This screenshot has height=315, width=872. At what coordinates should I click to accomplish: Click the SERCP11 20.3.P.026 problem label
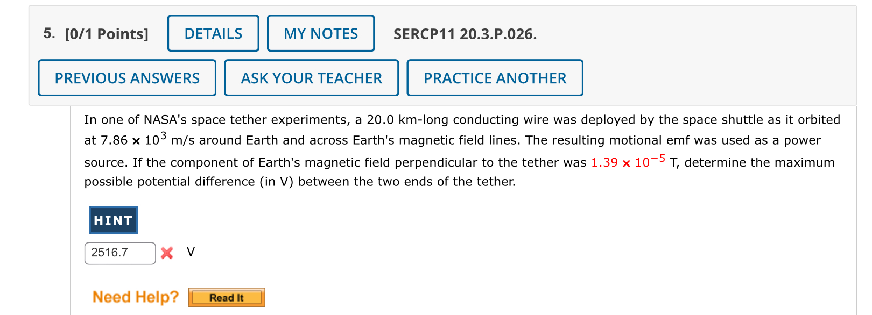[x=464, y=34]
